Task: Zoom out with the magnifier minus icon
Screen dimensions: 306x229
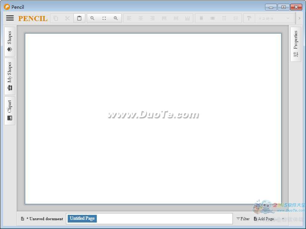Action: 93,18
